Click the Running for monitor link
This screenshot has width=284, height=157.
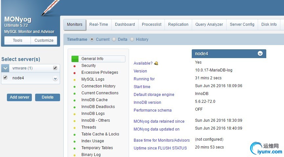click(144, 79)
